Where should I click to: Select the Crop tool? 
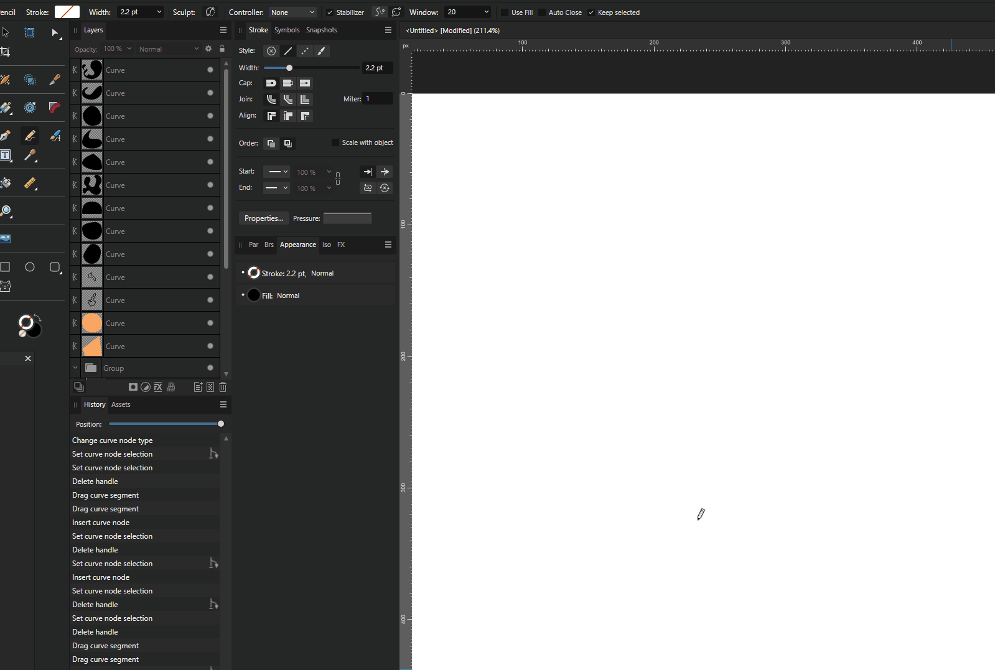[x=5, y=52]
